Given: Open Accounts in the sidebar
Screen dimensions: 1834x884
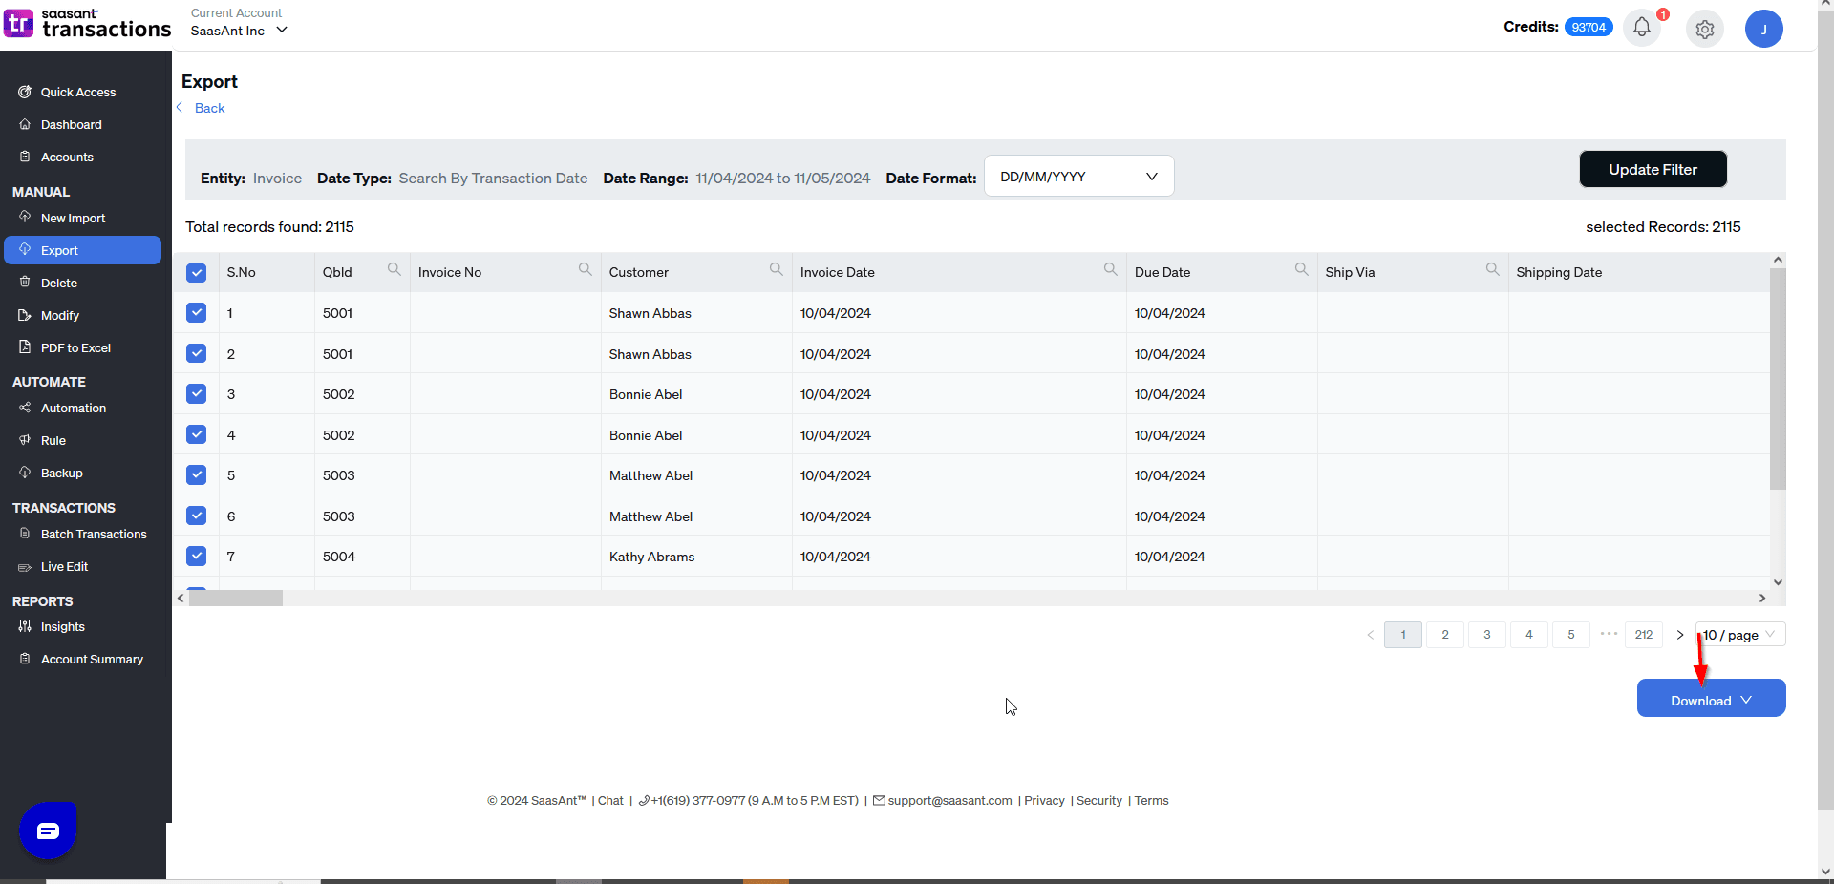Looking at the screenshot, I should pyautogui.click(x=67, y=158).
